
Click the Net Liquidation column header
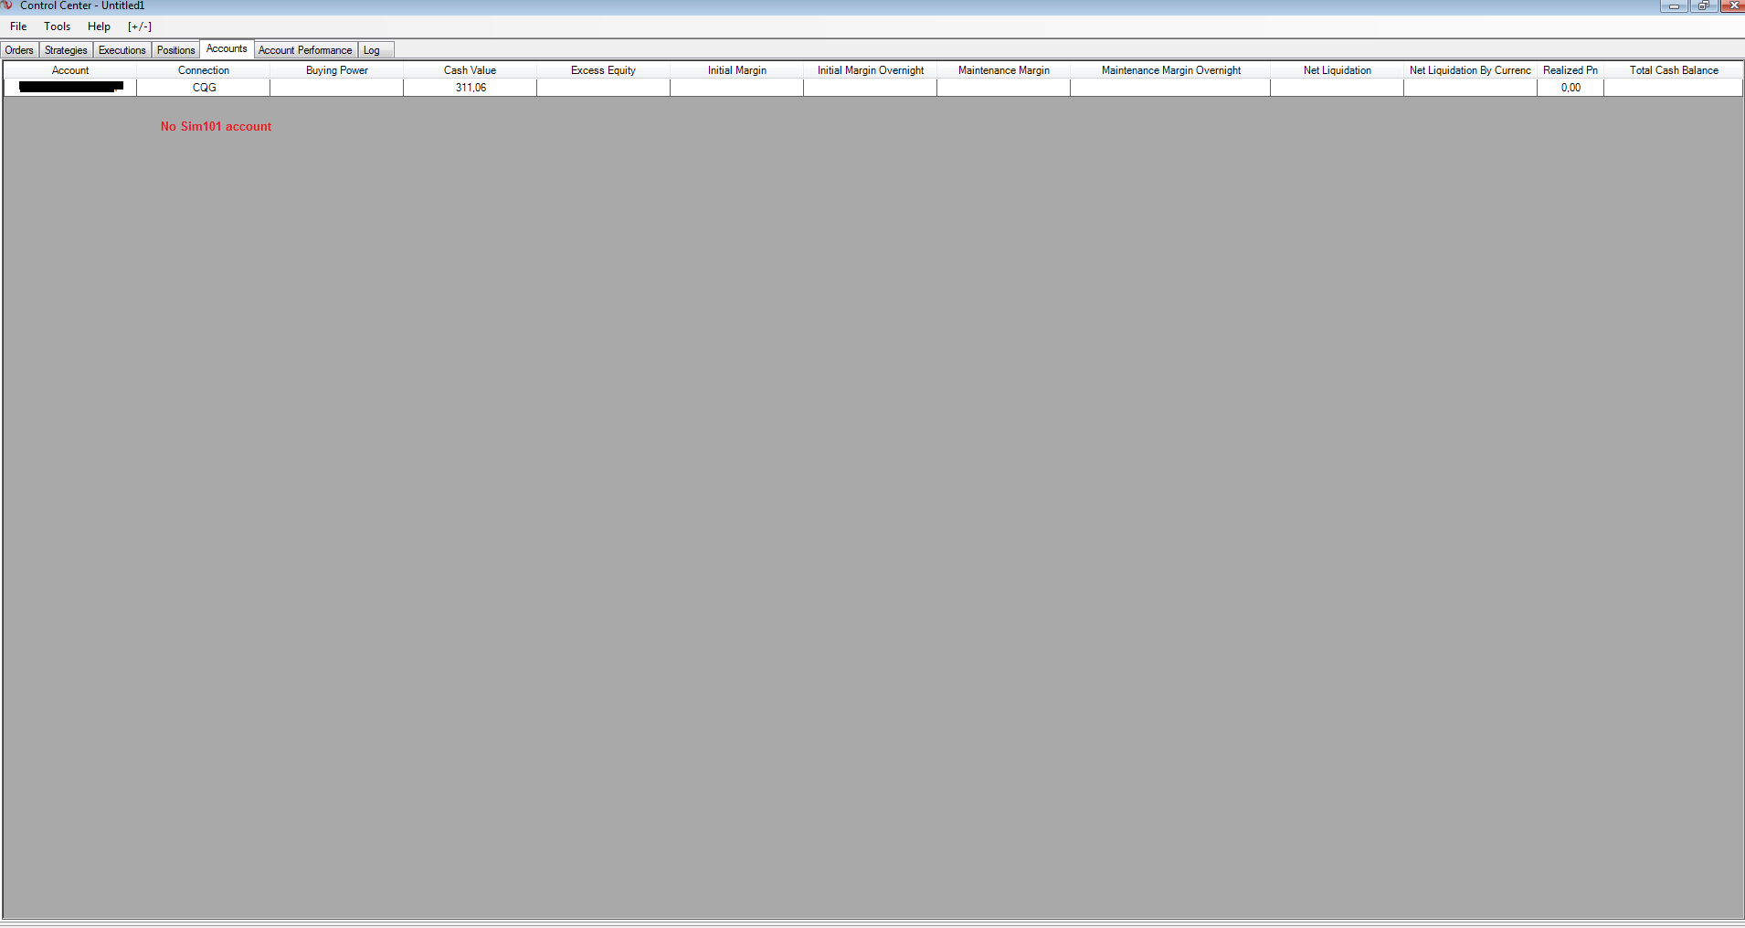pyautogui.click(x=1338, y=70)
